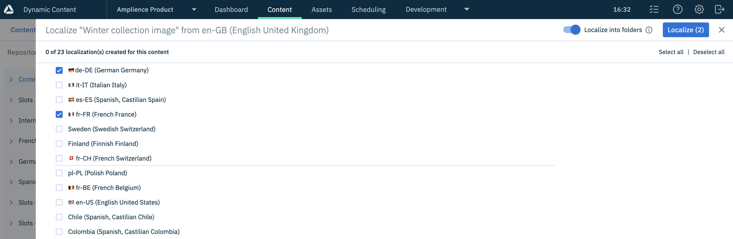
Task: Click the Italian flag icon for it-IT
Action: pyautogui.click(x=71, y=85)
